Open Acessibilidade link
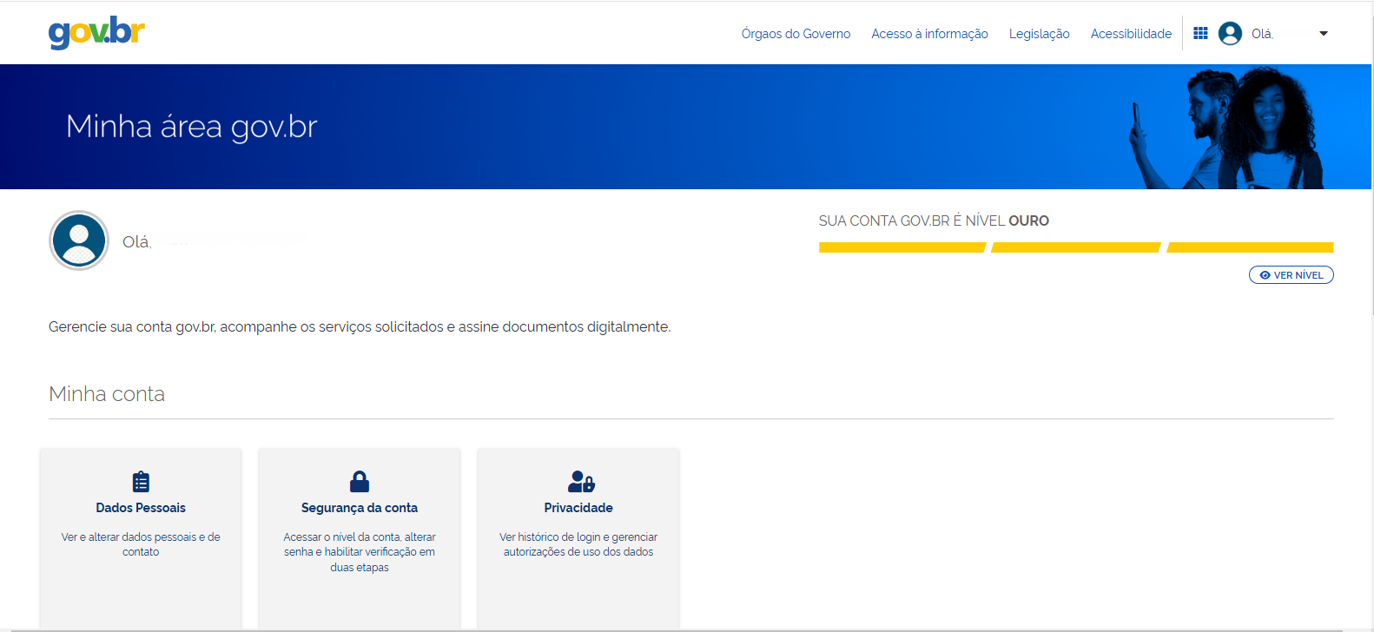 pyautogui.click(x=1131, y=34)
